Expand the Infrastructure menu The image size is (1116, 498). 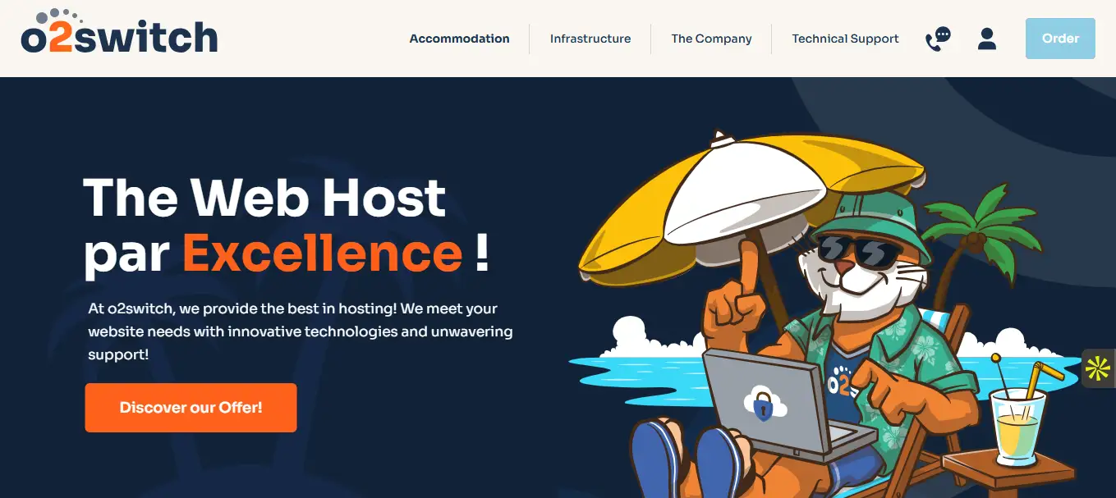pos(590,39)
